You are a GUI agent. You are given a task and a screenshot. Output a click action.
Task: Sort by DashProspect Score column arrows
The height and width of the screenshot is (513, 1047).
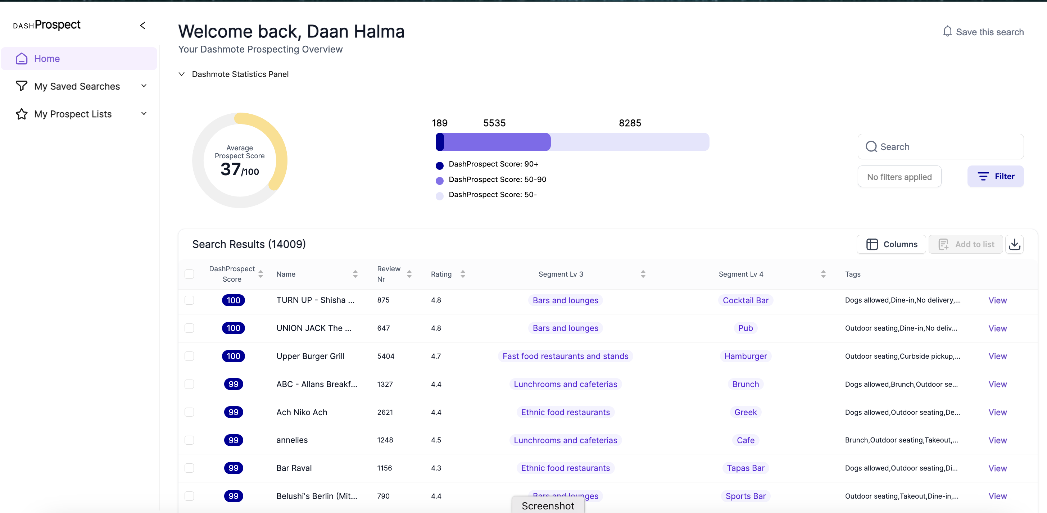coord(260,274)
